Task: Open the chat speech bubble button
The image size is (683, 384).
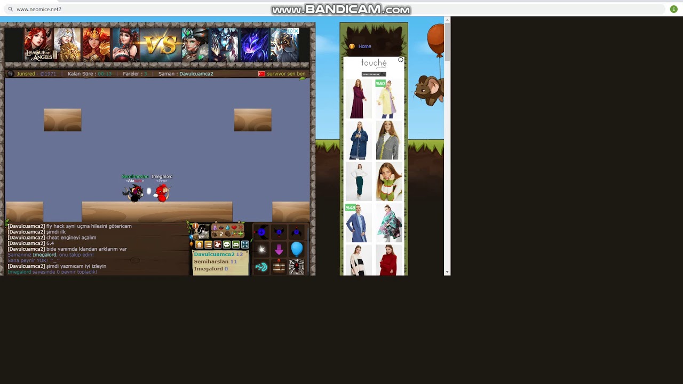Action: (x=227, y=245)
